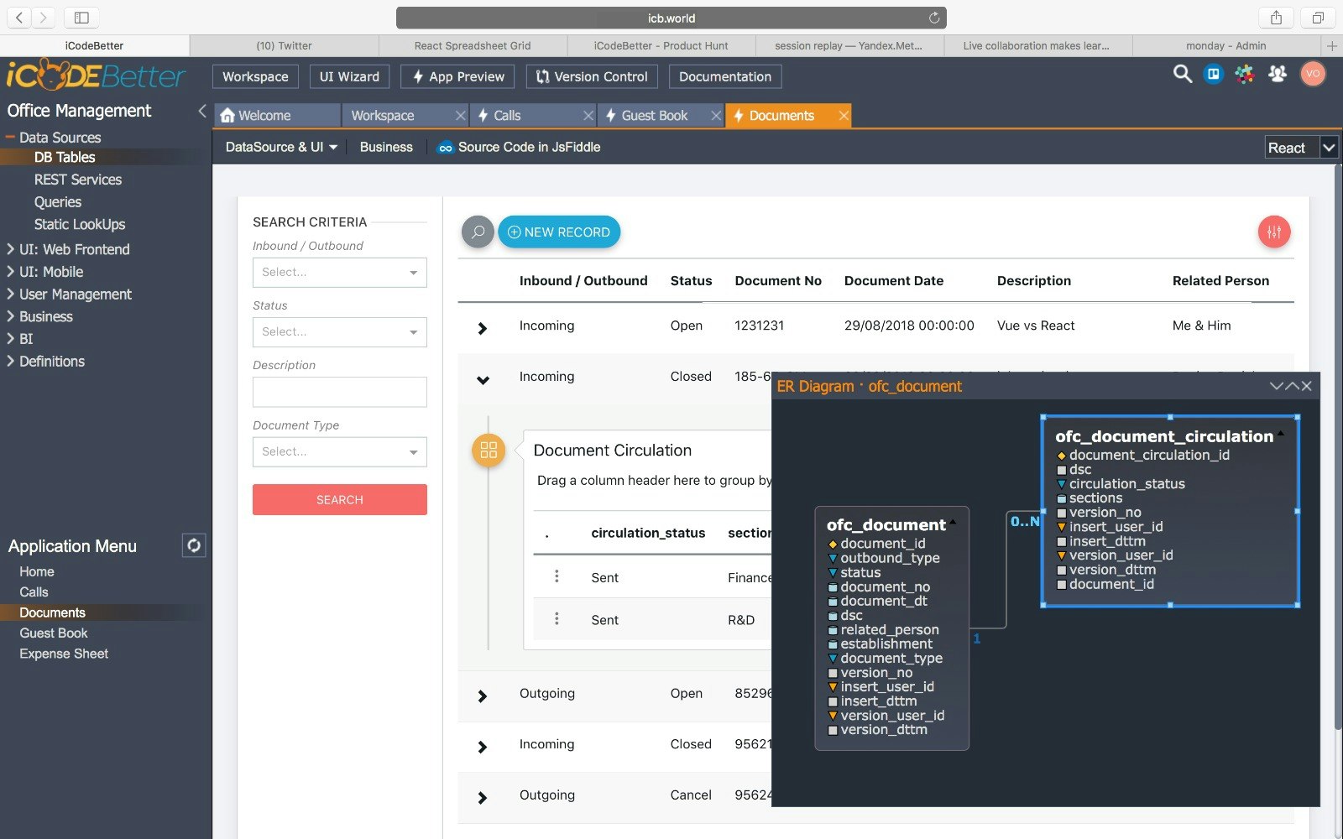Open the search magnifier icon in header

1183,74
